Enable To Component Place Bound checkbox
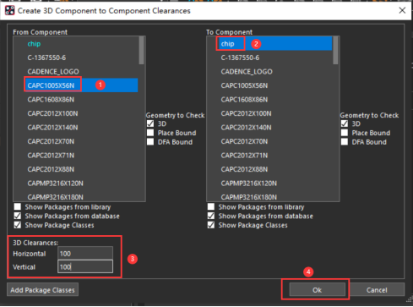 (x=345, y=133)
